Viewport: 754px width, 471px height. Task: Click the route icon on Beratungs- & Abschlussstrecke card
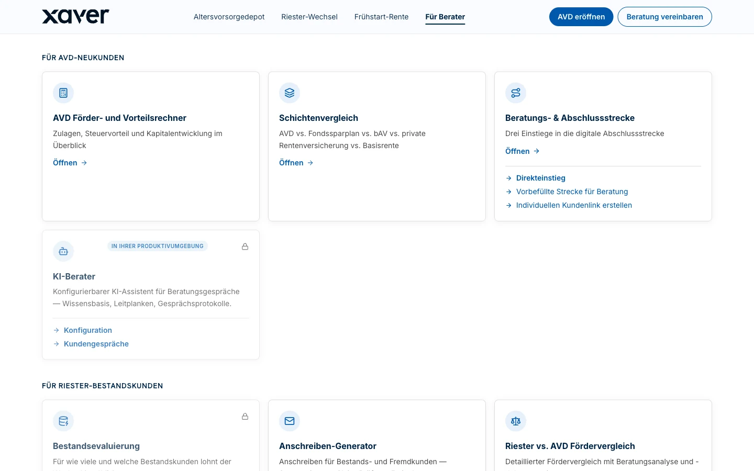(x=516, y=93)
